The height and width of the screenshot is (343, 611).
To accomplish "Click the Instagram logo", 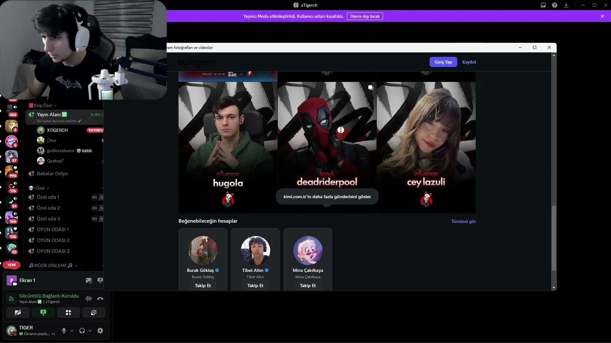I will click(x=197, y=62).
